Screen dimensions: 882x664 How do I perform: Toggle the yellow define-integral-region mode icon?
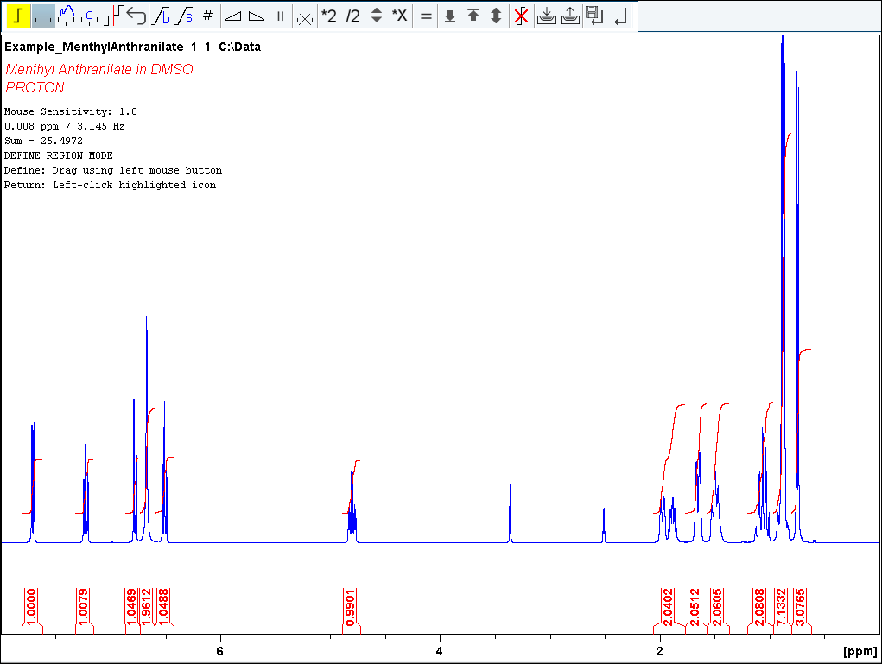click(x=18, y=16)
